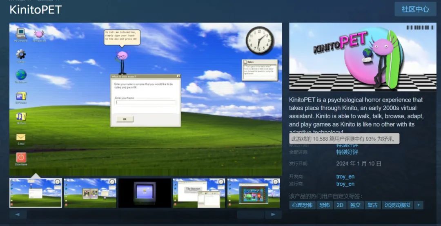Click the right arrow of thumbnail strip

pos(273,215)
